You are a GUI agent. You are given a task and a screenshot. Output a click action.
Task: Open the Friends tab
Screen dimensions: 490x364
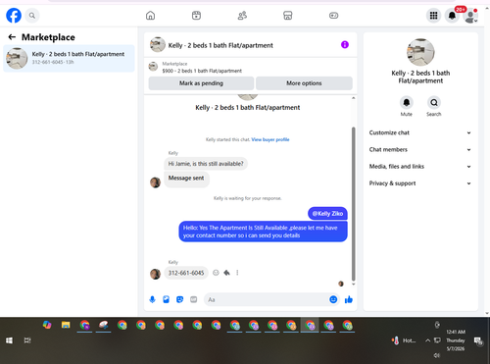click(x=242, y=16)
